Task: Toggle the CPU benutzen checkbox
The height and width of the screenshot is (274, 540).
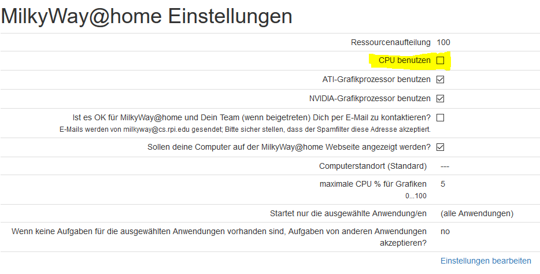Action: (x=440, y=61)
